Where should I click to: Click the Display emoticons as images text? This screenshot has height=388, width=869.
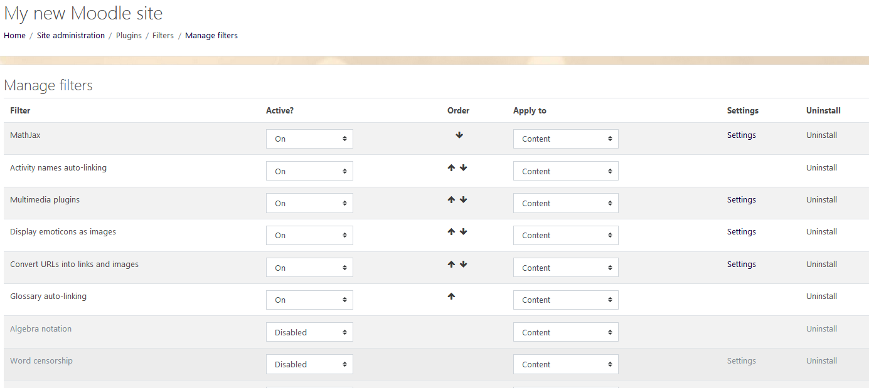pyautogui.click(x=63, y=231)
